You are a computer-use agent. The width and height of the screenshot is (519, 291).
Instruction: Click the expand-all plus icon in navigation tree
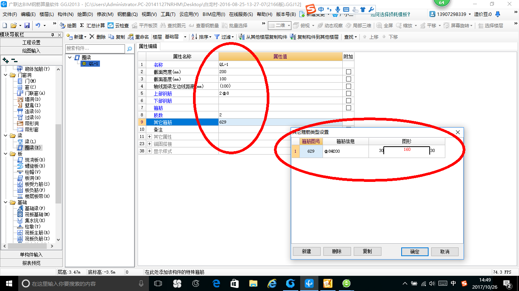[x=5, y=60]
